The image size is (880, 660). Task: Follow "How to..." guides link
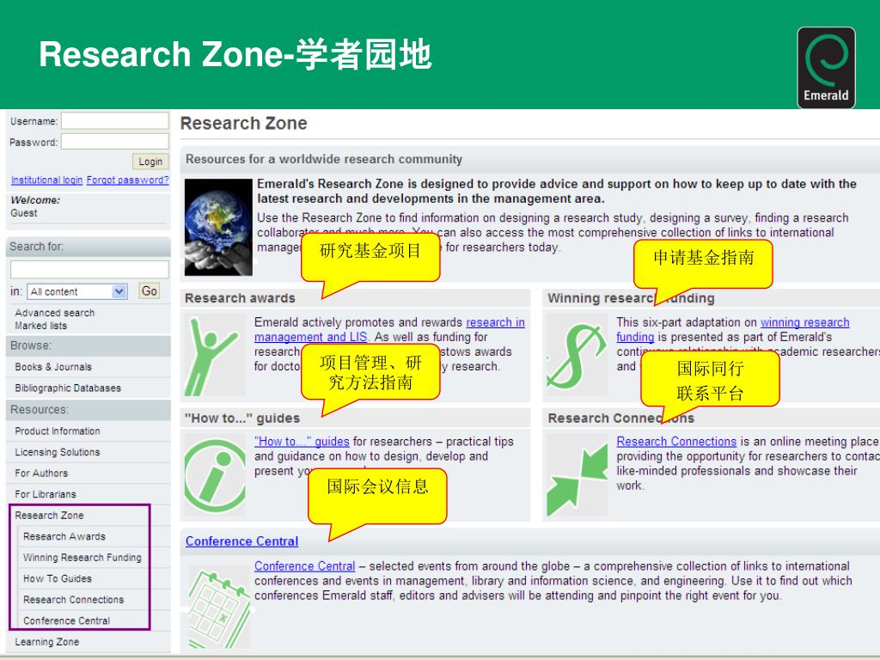coord(302,442)
